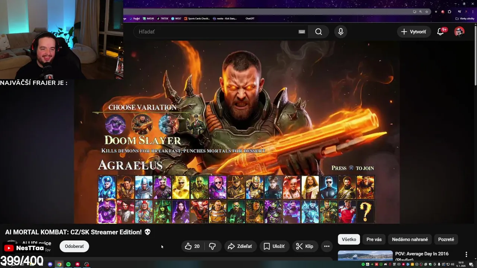Create a clip with the Klip button
The width and height of the screenshot is (477, 268).
[304, 246]
